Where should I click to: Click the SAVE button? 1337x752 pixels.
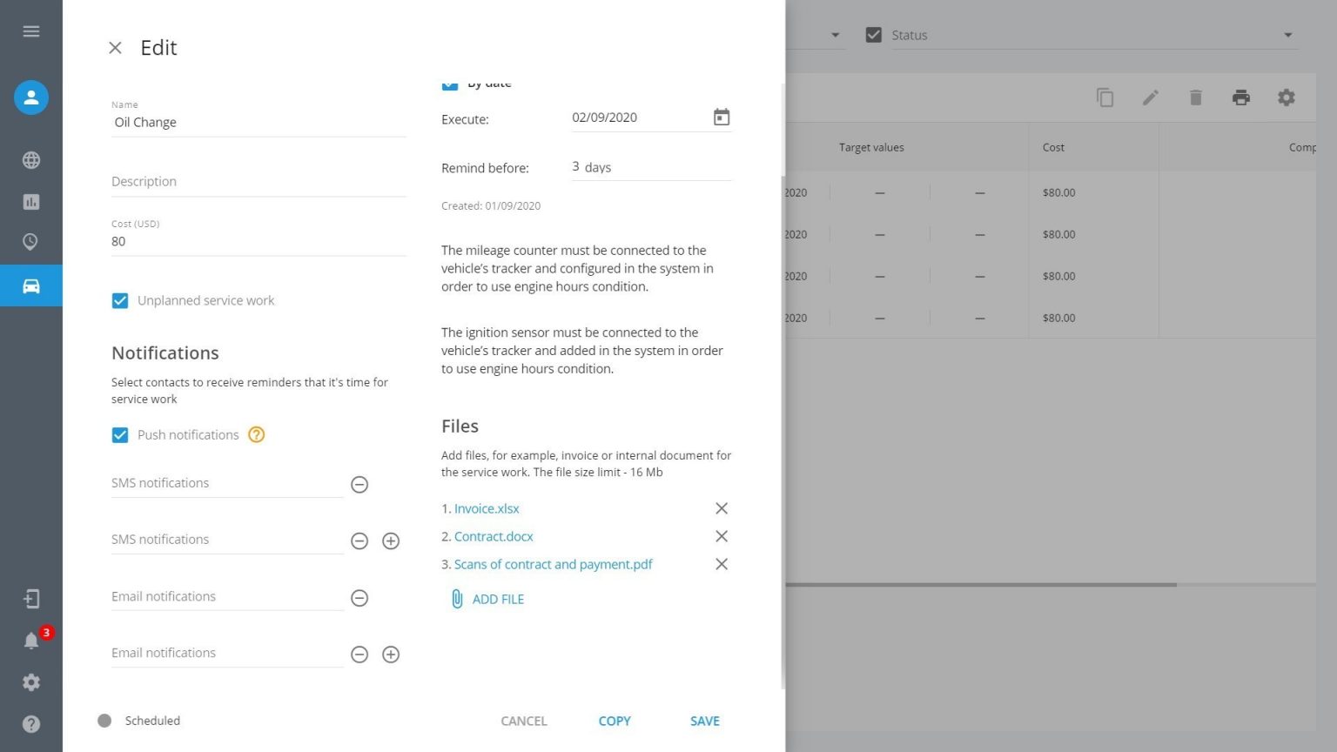click(705, 721)
